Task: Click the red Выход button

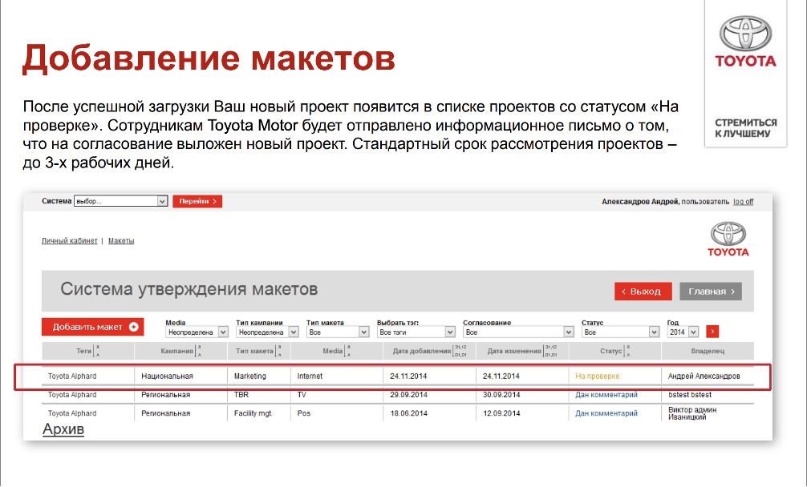Action: pos(643,292)
